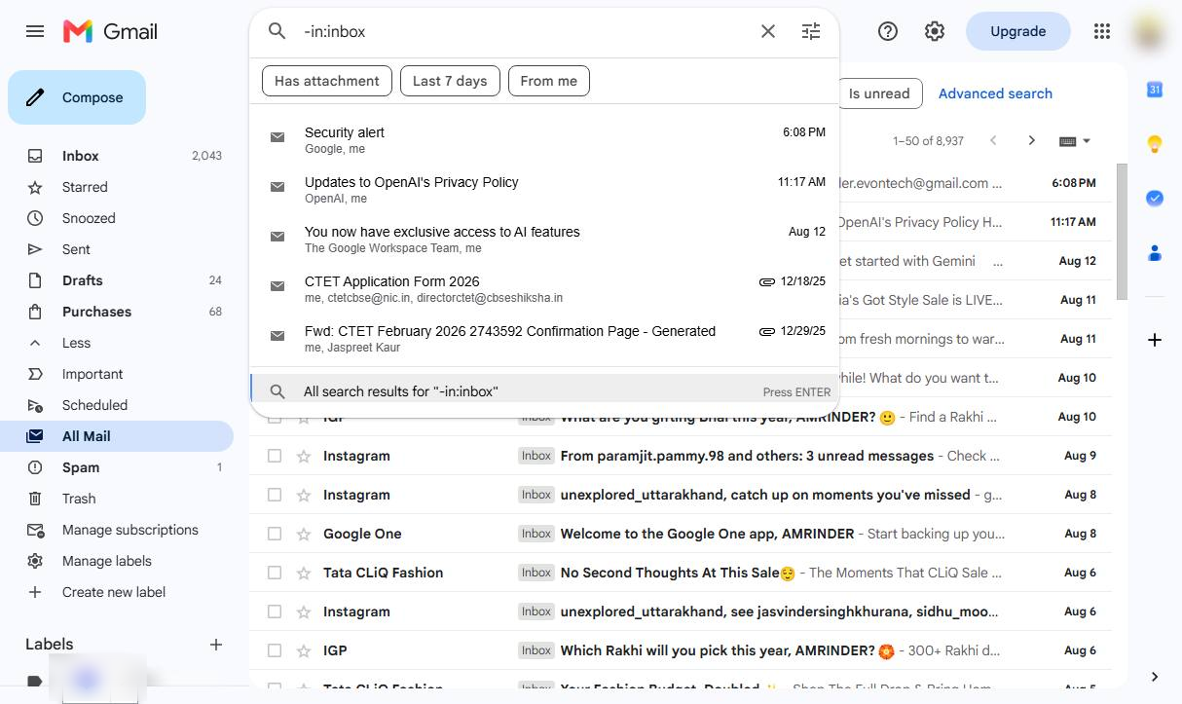Click All search results for -in:inbox
The height and width of the screenshot is (704, 1182).
pos(544,391)
